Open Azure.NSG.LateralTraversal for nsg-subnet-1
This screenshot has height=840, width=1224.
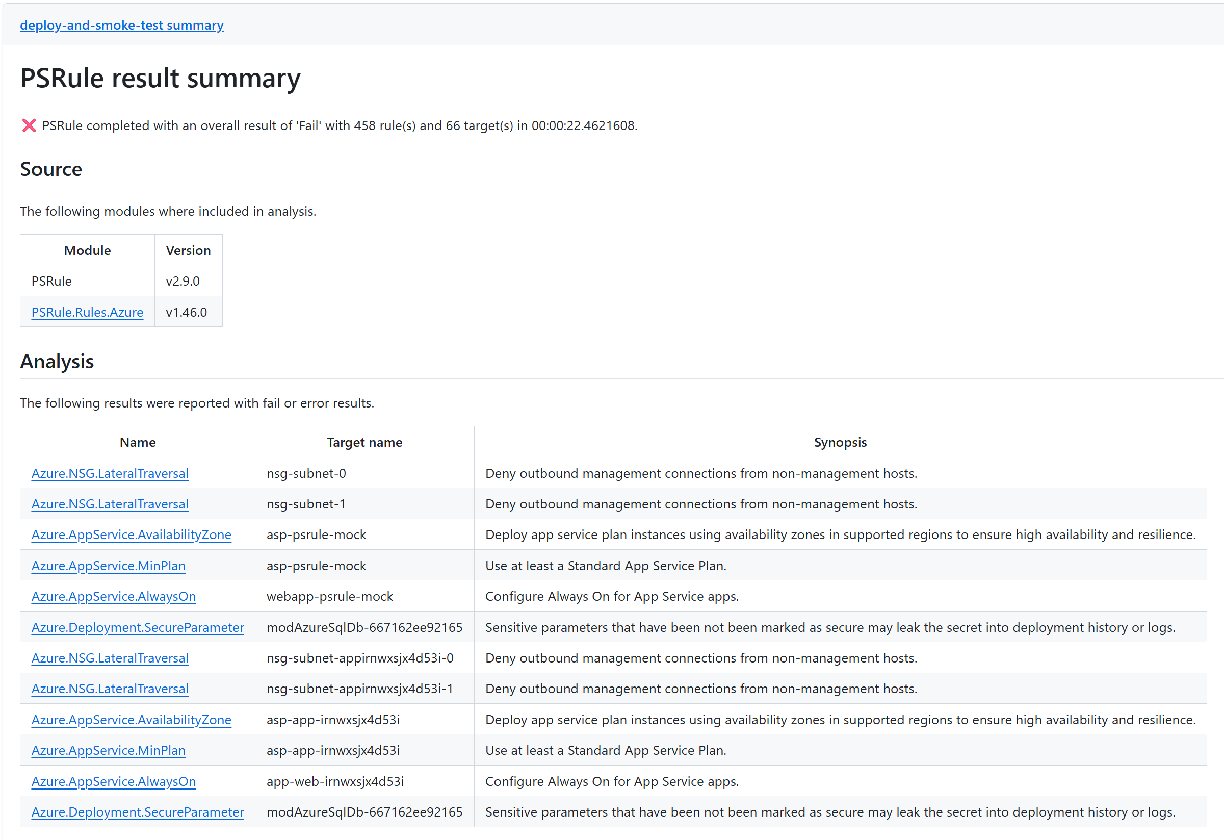(x=110, y=504)
